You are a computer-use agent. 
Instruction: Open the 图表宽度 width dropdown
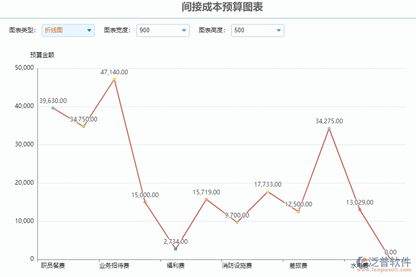162,30
